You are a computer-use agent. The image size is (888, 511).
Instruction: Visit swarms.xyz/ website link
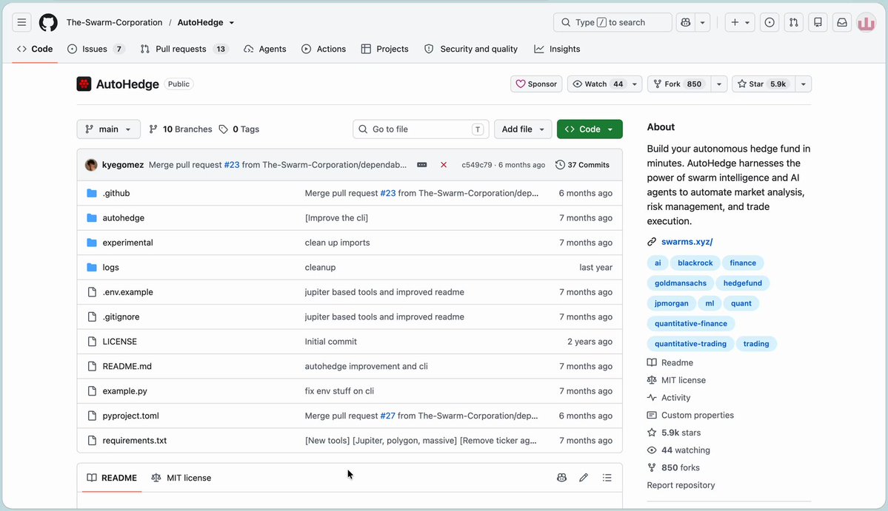(687, 242)
